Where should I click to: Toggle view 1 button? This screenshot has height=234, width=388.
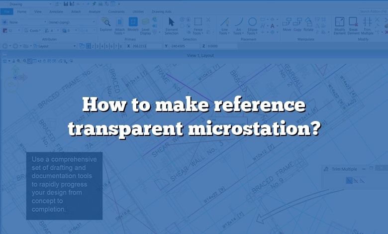coord(89,46)
